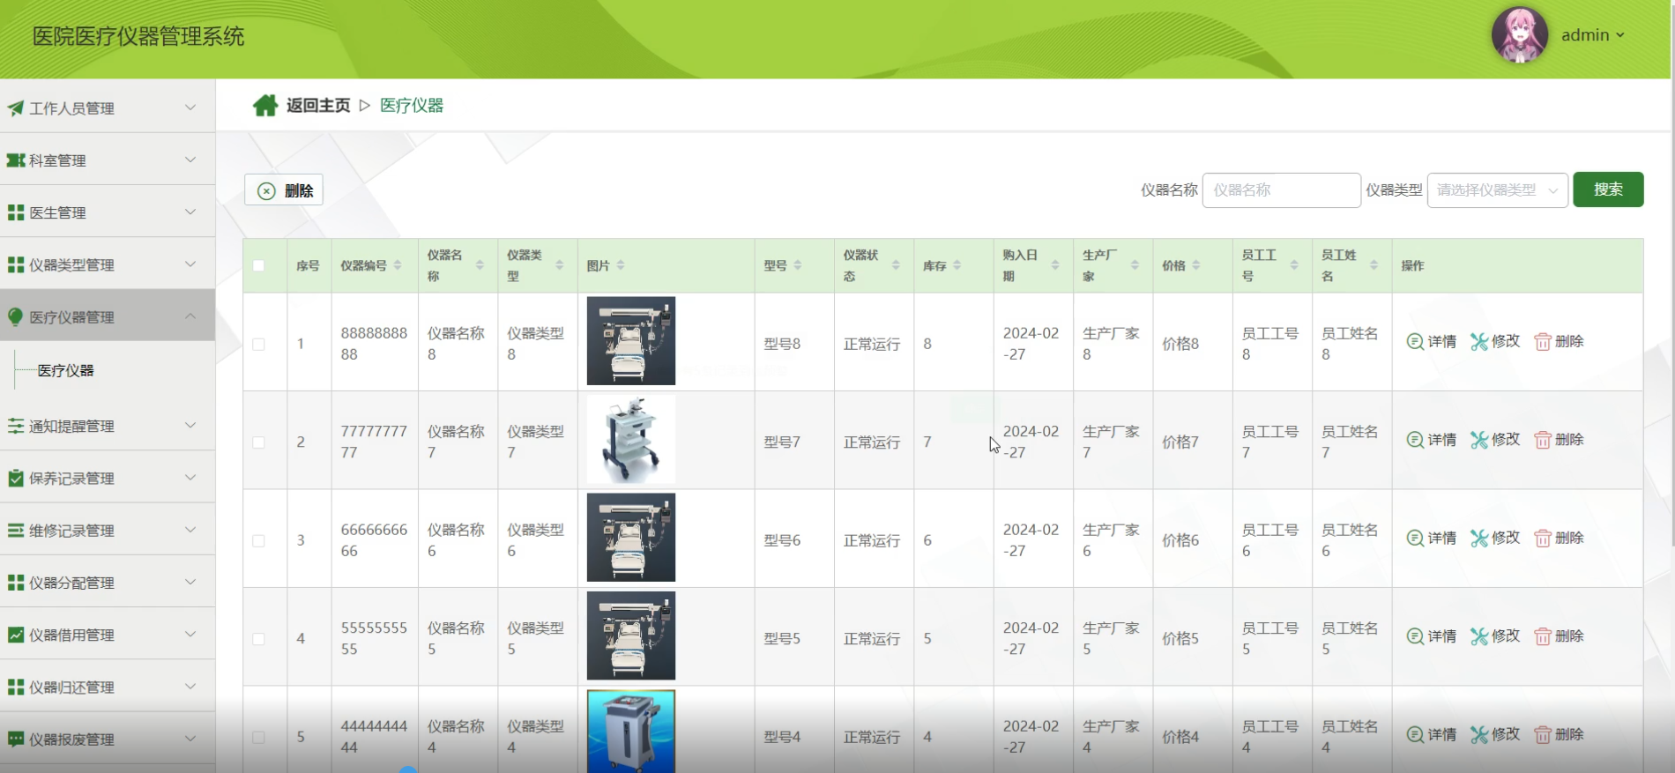
Task: Sort by the 库存 column arrows
Action: [957, 265]
